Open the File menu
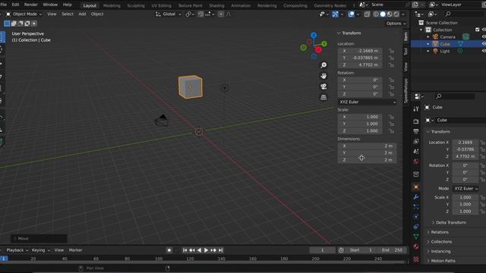 3,5
